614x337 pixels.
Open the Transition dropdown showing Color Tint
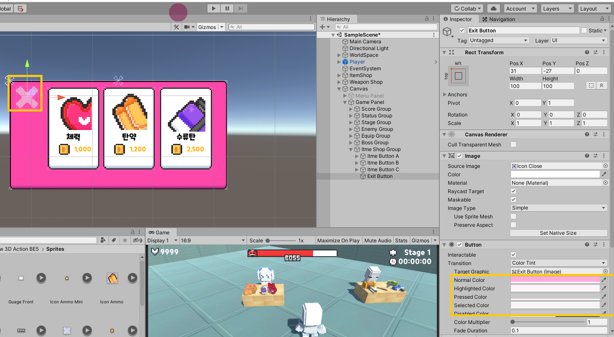tap(558, 263)
